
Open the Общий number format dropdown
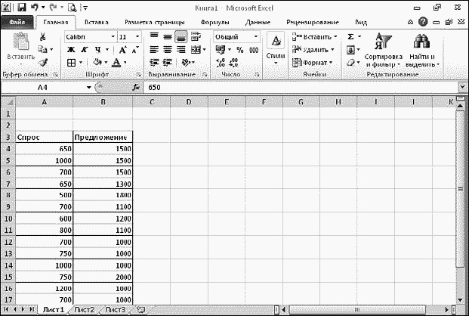pos(258,36)
